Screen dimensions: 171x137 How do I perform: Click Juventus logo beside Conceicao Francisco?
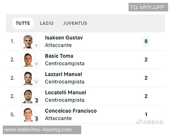[x=36, y=118]
